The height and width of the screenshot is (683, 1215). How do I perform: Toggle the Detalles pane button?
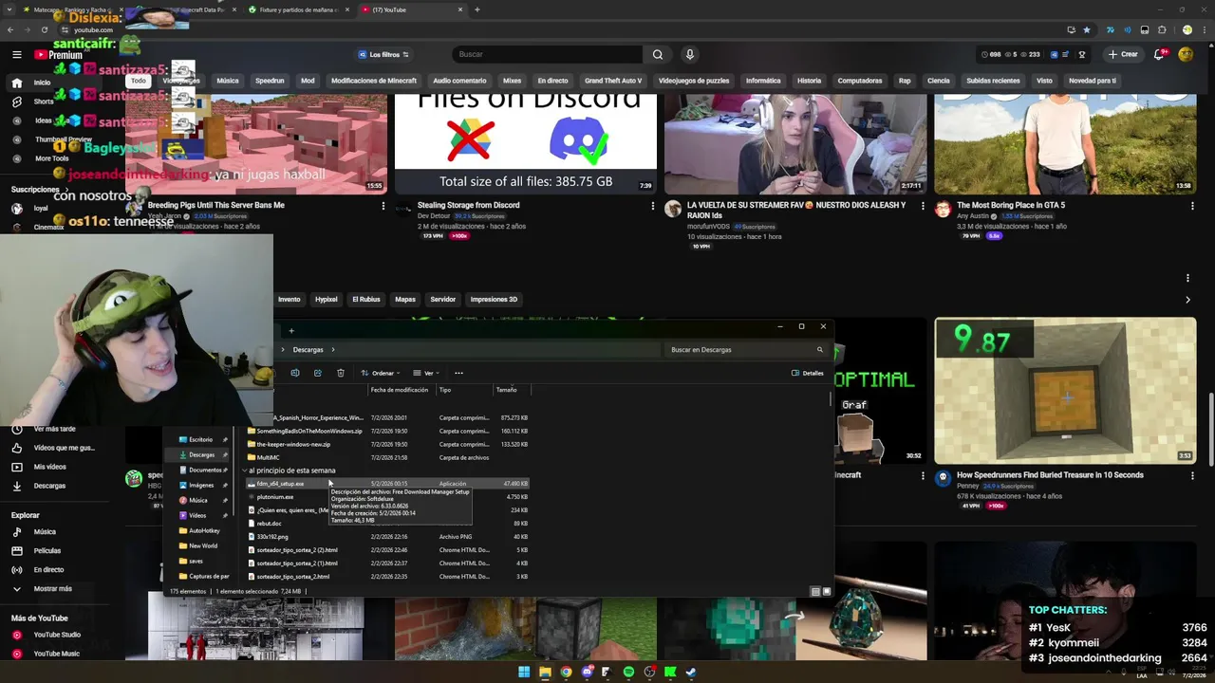(808, 373)
